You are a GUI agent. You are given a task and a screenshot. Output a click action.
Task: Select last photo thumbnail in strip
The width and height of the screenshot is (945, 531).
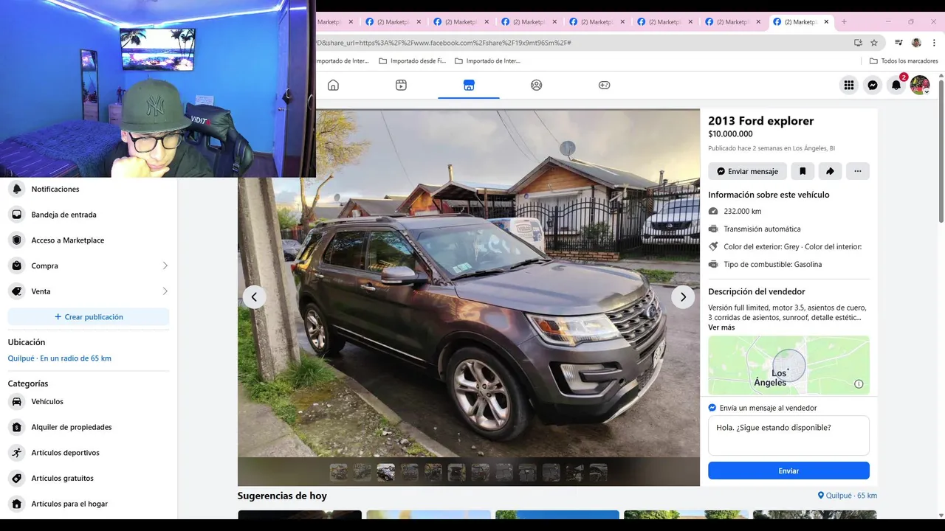point(598,472)
